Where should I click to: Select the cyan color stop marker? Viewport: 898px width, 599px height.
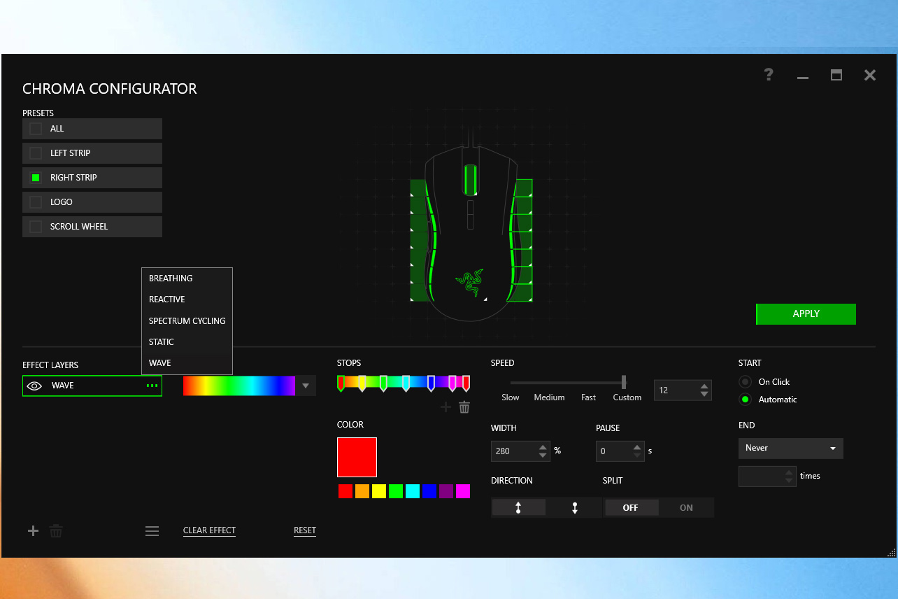coord(406,383)
